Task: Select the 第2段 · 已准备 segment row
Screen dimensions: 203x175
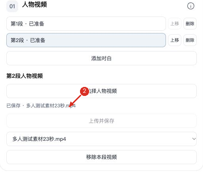Action: click(x=86, y=40)
